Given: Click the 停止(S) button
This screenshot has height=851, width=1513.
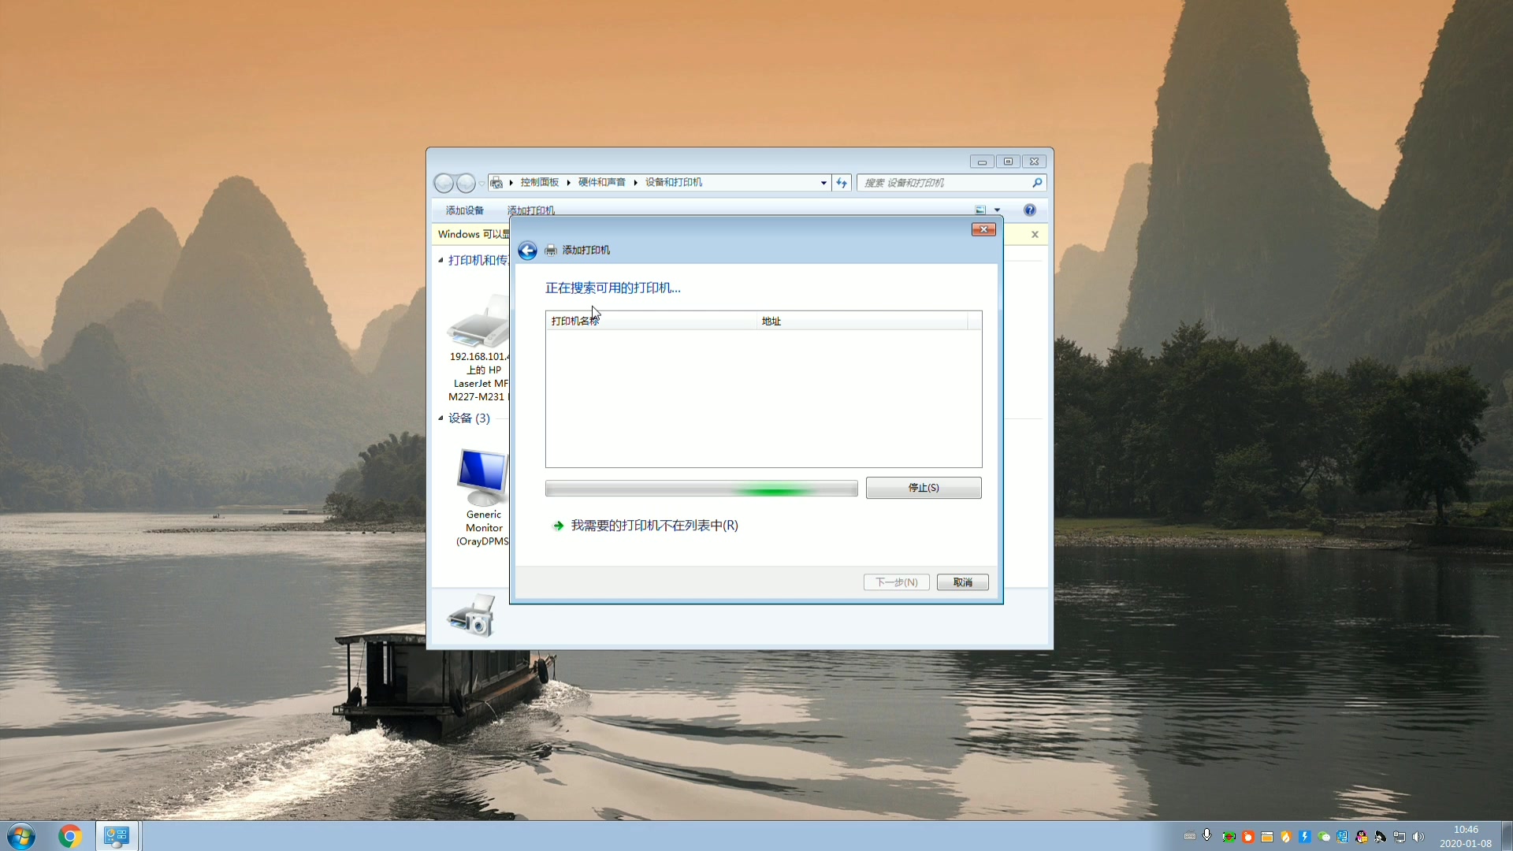Looking at the screenshot, I should point(923,488).
